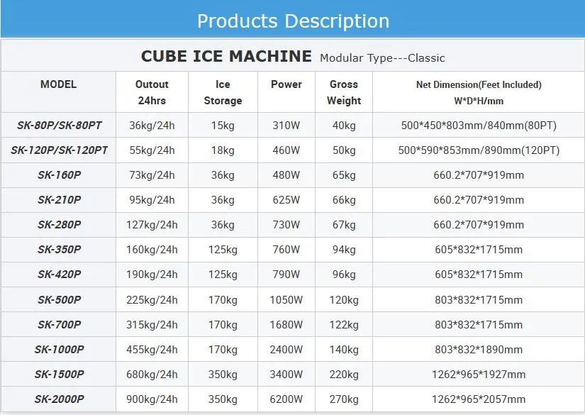Click the 803*832*1890mm dimension cell

(x=478, y=349)
